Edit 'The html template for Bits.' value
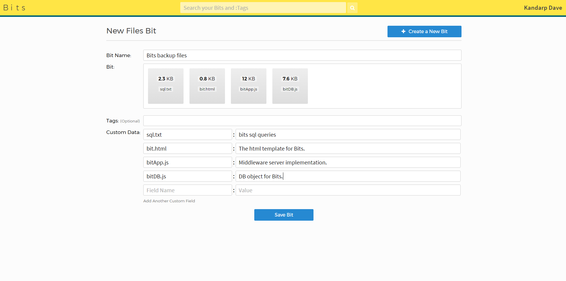Image resolution: width=566 pixels, height=281 pixels. coord(348,148)
